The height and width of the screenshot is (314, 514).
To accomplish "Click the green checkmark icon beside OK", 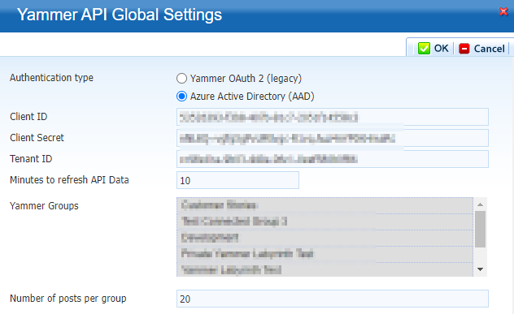I will coord(424,49).
